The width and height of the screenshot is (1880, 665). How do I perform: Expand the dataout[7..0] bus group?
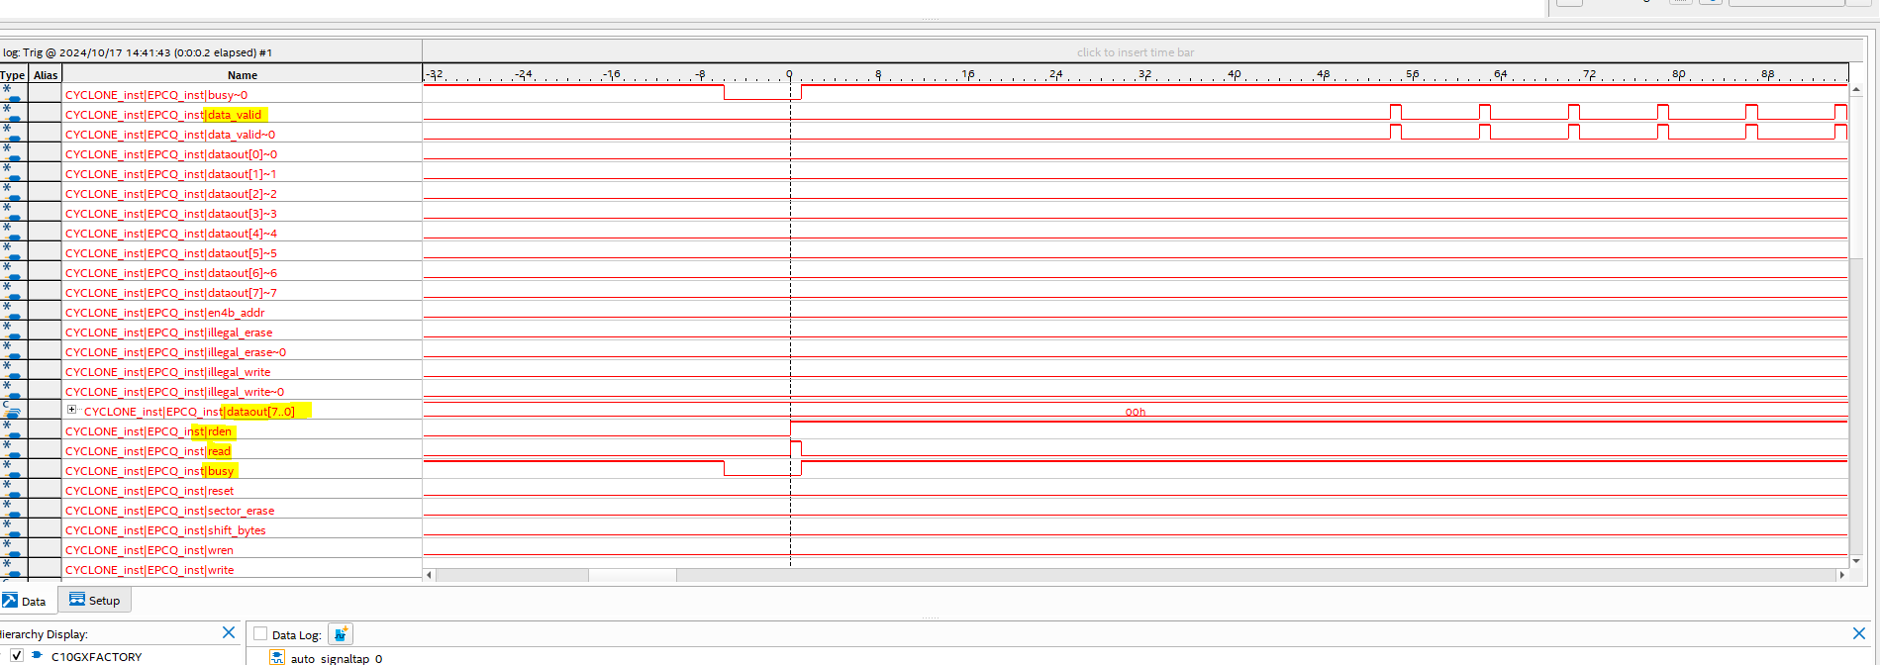point(71,410)
